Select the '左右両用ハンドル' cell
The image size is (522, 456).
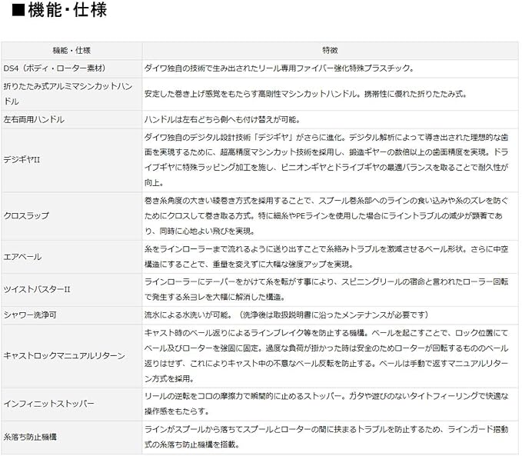[71, 119]
